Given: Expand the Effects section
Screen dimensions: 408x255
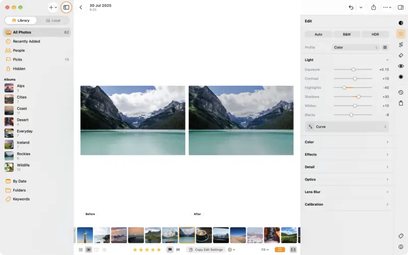Looking at the screenshot, I should point(347,155).
